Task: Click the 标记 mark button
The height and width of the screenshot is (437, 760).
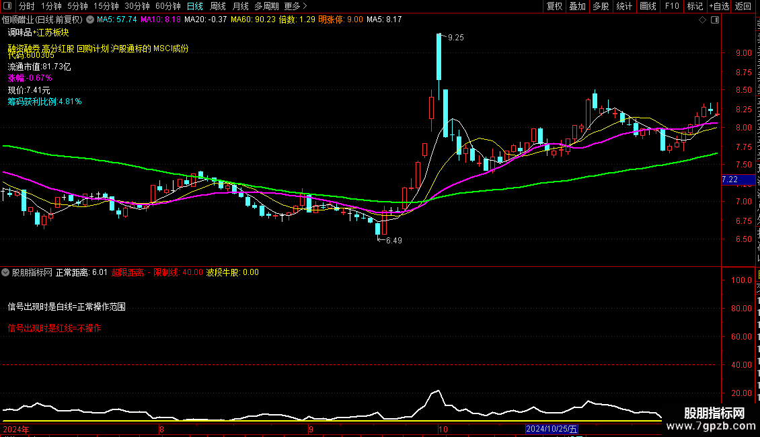Action: pyautogui.click(x=695, y=6)
